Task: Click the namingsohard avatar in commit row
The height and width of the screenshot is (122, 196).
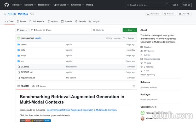Action: [x=19, y=38]
